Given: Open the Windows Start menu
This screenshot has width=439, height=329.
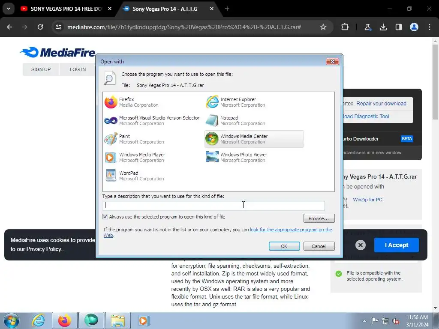Looking at the screenshot, I should tap(11, 320).
